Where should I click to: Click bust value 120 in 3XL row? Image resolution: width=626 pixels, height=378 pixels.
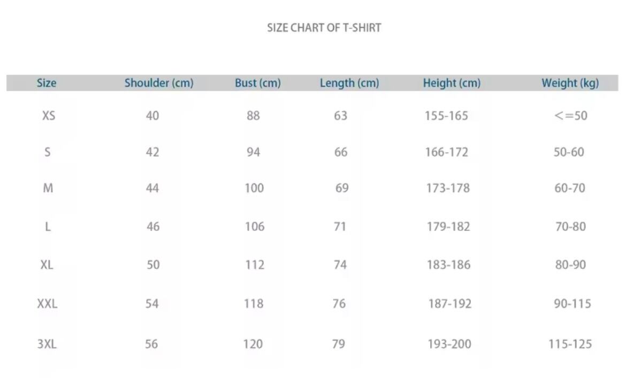253,344
